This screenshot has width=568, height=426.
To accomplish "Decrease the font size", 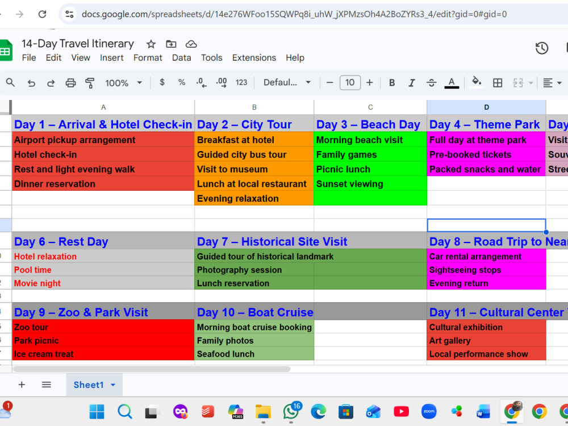I will pos(329,82).
